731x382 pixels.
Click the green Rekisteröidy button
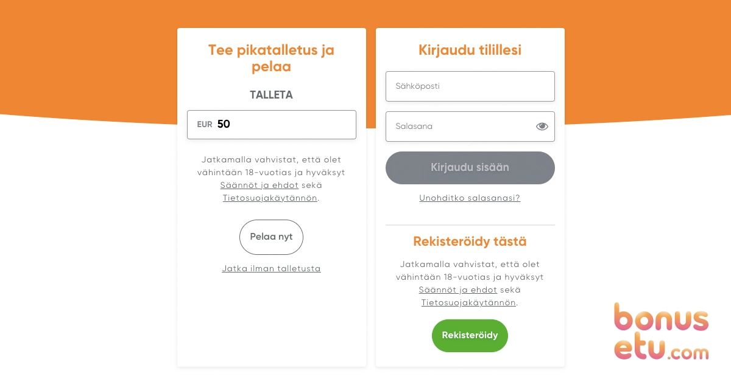pos(470,336)
